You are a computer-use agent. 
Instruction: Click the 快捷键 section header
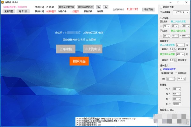coord(163,85)
